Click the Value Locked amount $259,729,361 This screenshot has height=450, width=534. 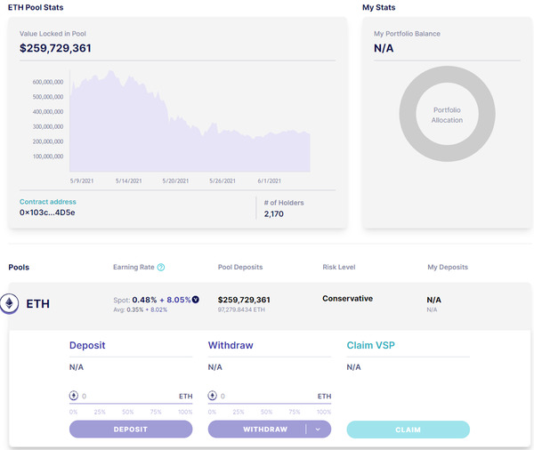(55, 48)
